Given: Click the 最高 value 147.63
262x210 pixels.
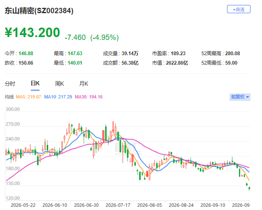Looking at the screenshot, I should (x=75, y=54).
